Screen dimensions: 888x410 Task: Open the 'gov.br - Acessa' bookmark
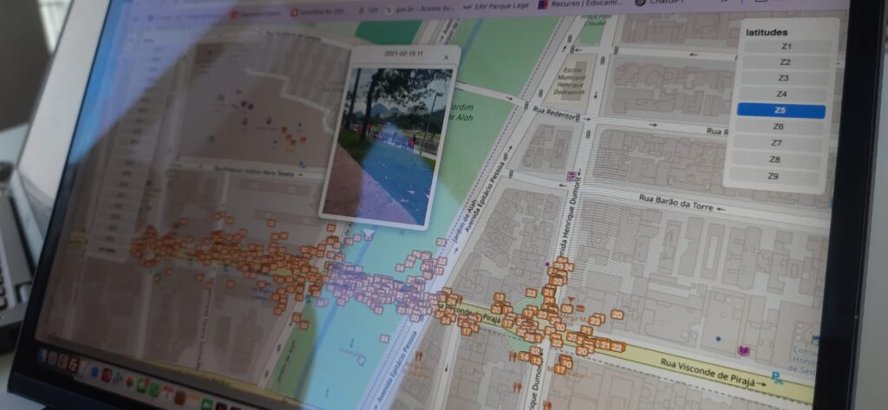[418, 10]
